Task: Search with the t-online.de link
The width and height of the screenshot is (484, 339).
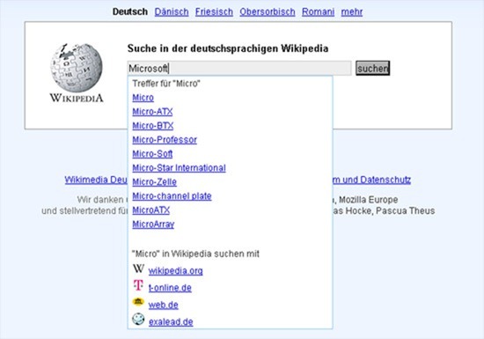Action: tap(170, 288)
